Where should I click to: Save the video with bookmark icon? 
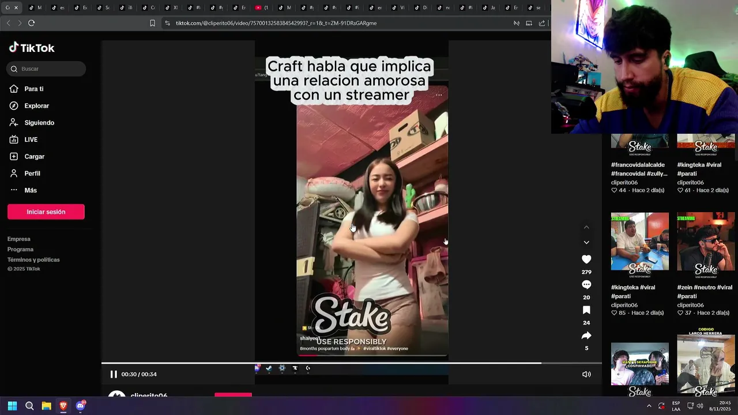pyautogui.click(x=586, y=310)
